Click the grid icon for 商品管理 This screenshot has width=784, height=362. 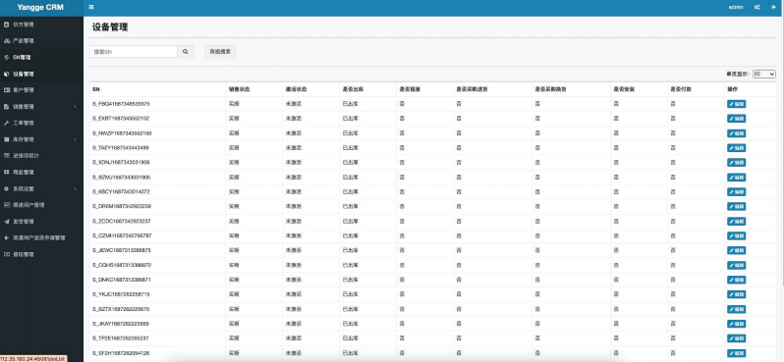(x=6, y=173)
